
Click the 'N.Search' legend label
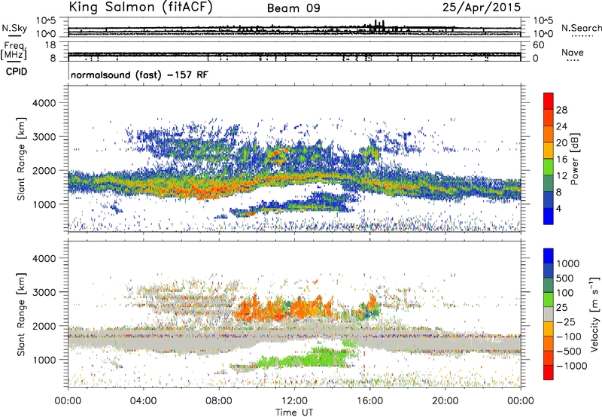(x=582, y=28)
